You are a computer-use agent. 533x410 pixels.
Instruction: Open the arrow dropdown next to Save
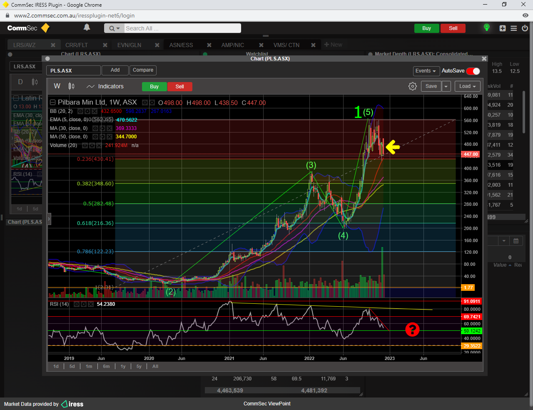click(446, 86)
